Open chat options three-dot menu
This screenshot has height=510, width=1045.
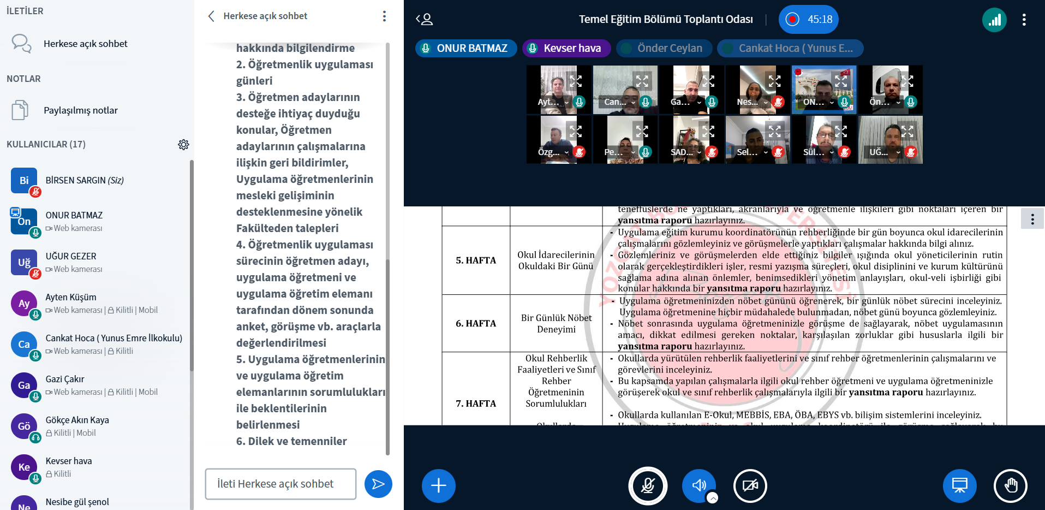[384, 16]
